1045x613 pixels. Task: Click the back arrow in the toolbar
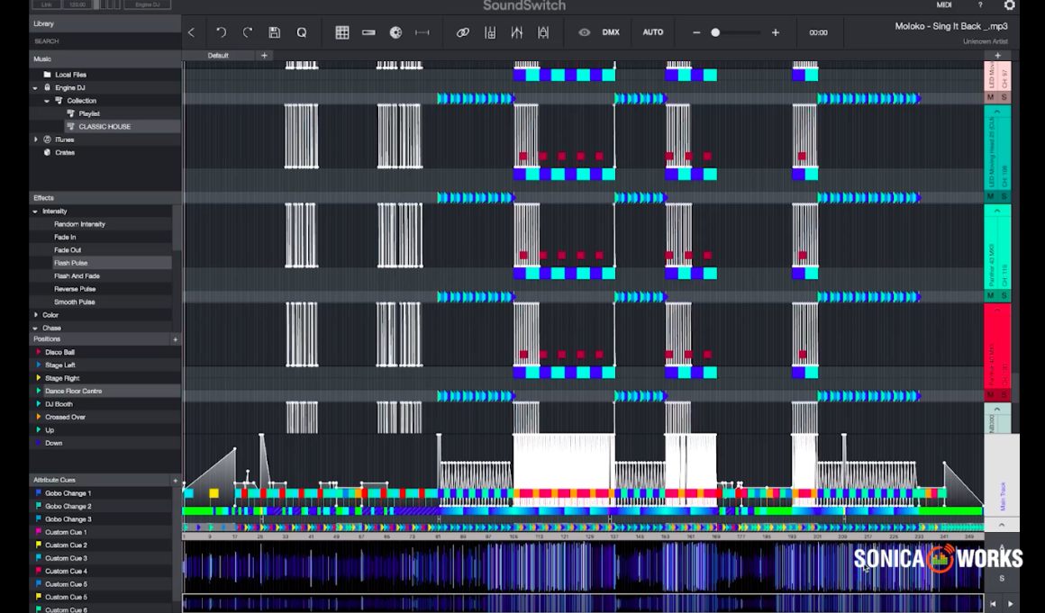pyautogui.click(x=191, y=32)
